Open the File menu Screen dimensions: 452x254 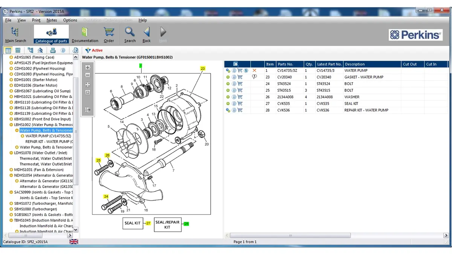(x=8, y=20)
